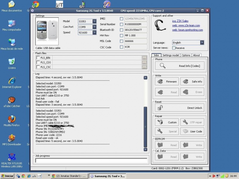
Task: Click the Special repair button
Action: click(x=167, y=131)
